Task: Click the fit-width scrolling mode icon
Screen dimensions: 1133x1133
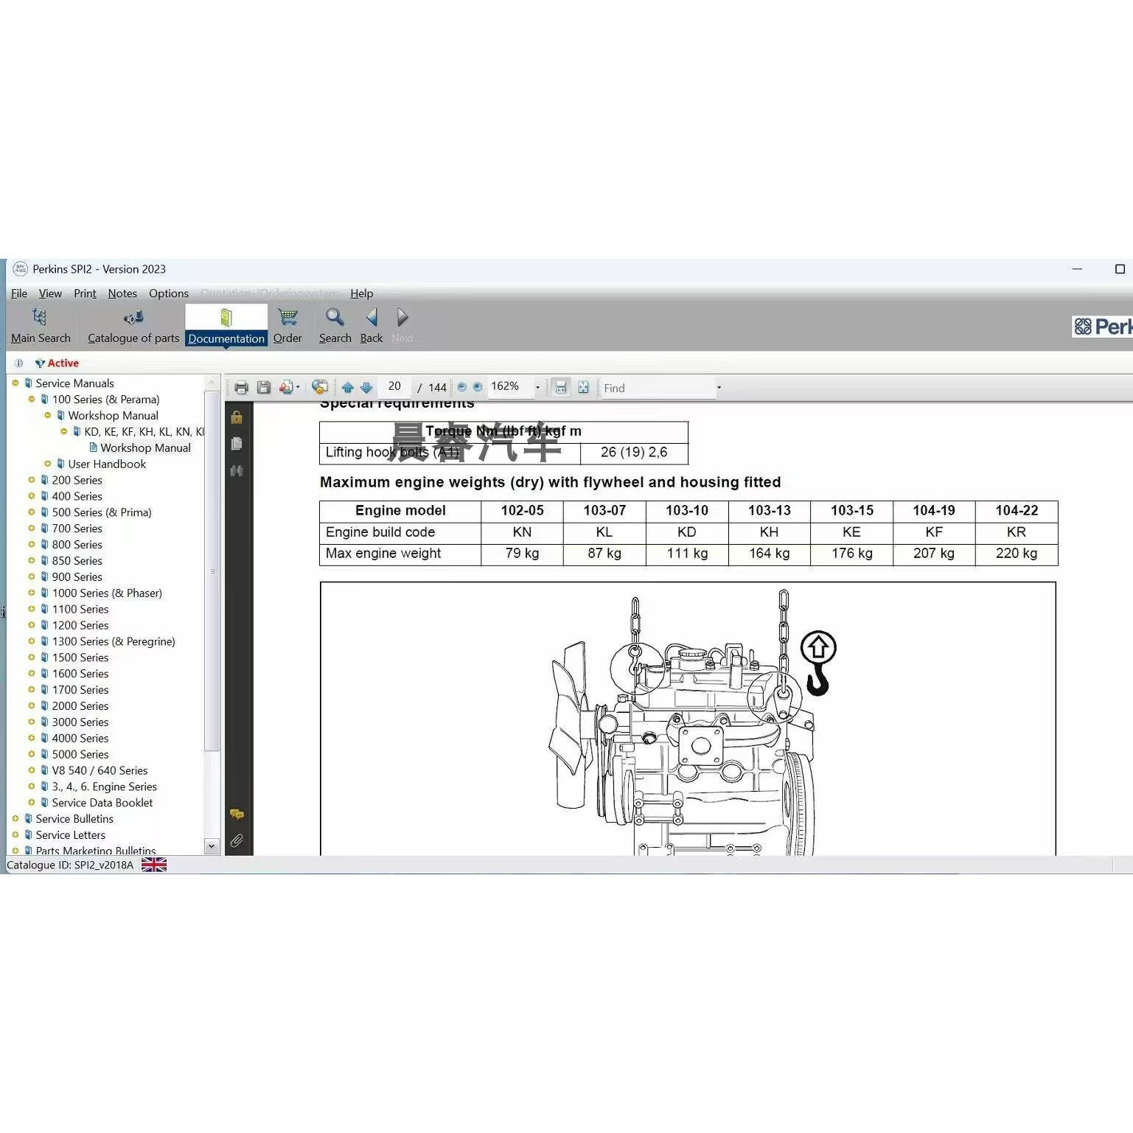Action: pyautogui.click(x=561, y=388)
